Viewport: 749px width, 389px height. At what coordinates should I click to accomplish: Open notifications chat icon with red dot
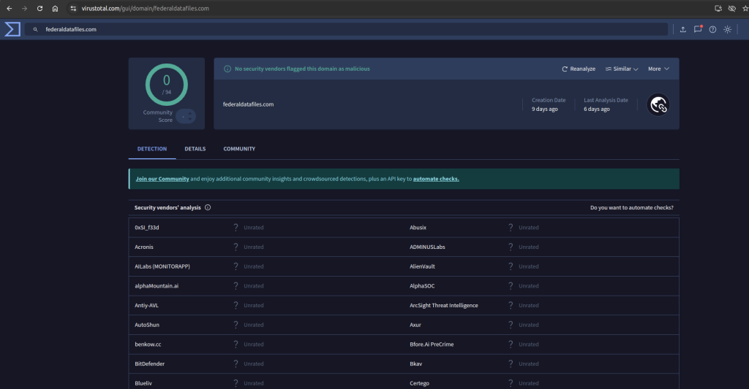coord(698,29)
